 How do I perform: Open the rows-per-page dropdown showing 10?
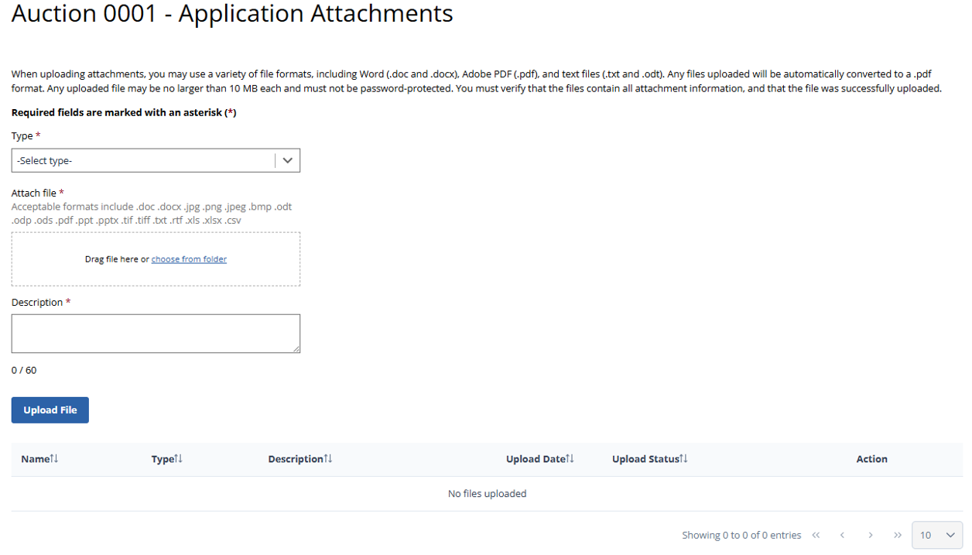click(937, 535)
